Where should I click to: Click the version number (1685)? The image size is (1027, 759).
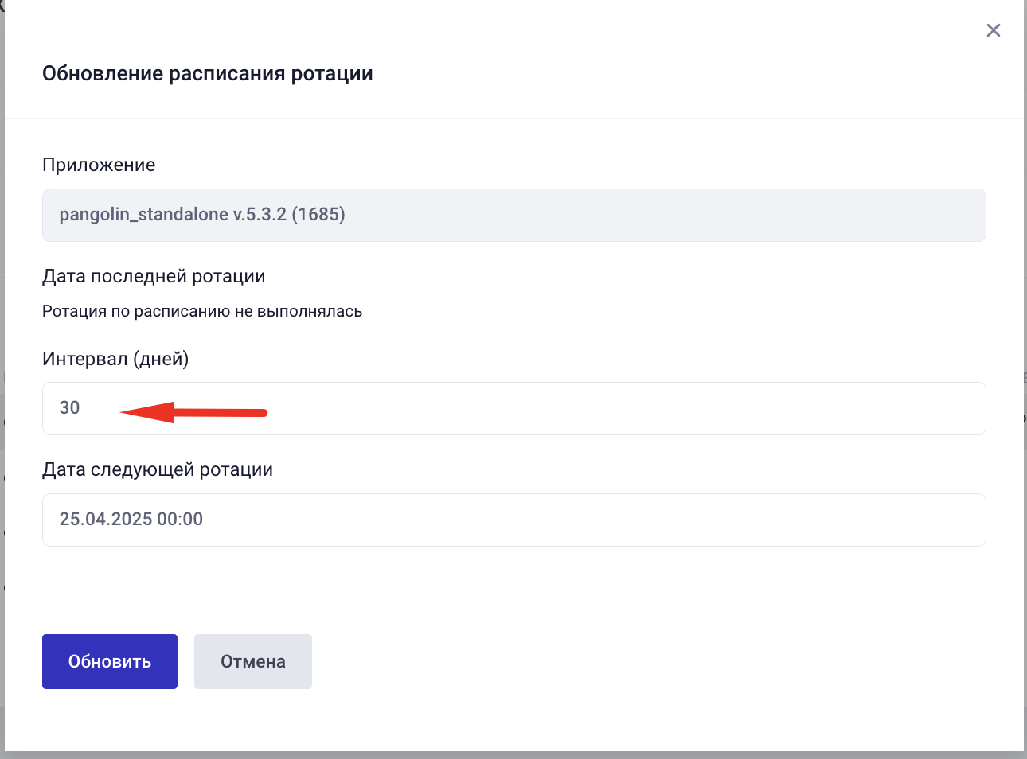click(x=319, y=214)
